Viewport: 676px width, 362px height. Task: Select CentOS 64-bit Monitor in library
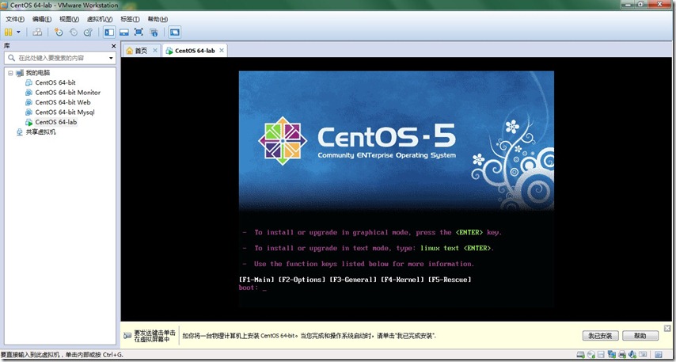coord(68,93)
